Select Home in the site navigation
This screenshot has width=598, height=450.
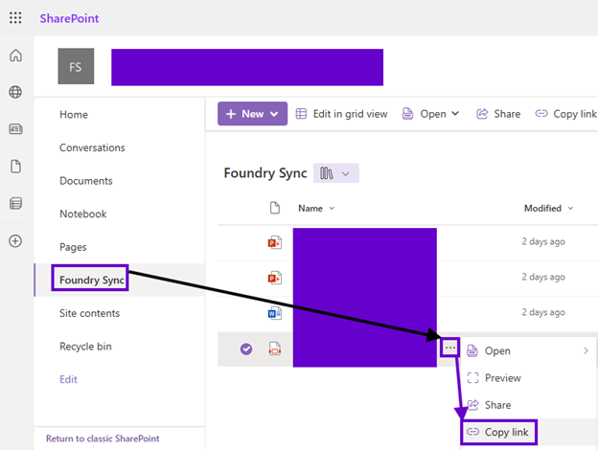pos(74,114)
